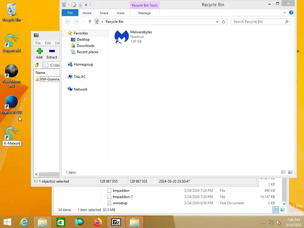Click the up-folder icon in 7-Zip
The image size is (304, 228).
click(x=37, y=65)
